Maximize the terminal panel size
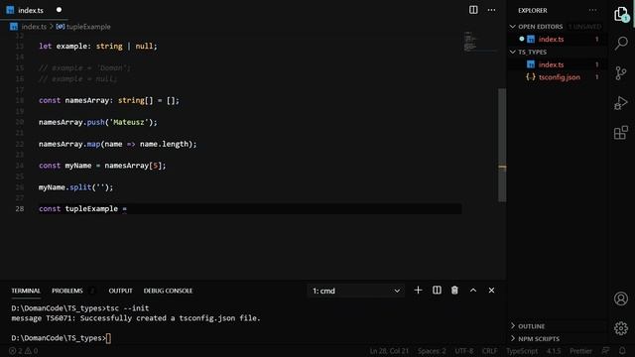Screen dimensions: 635x357 coord(473,291)
